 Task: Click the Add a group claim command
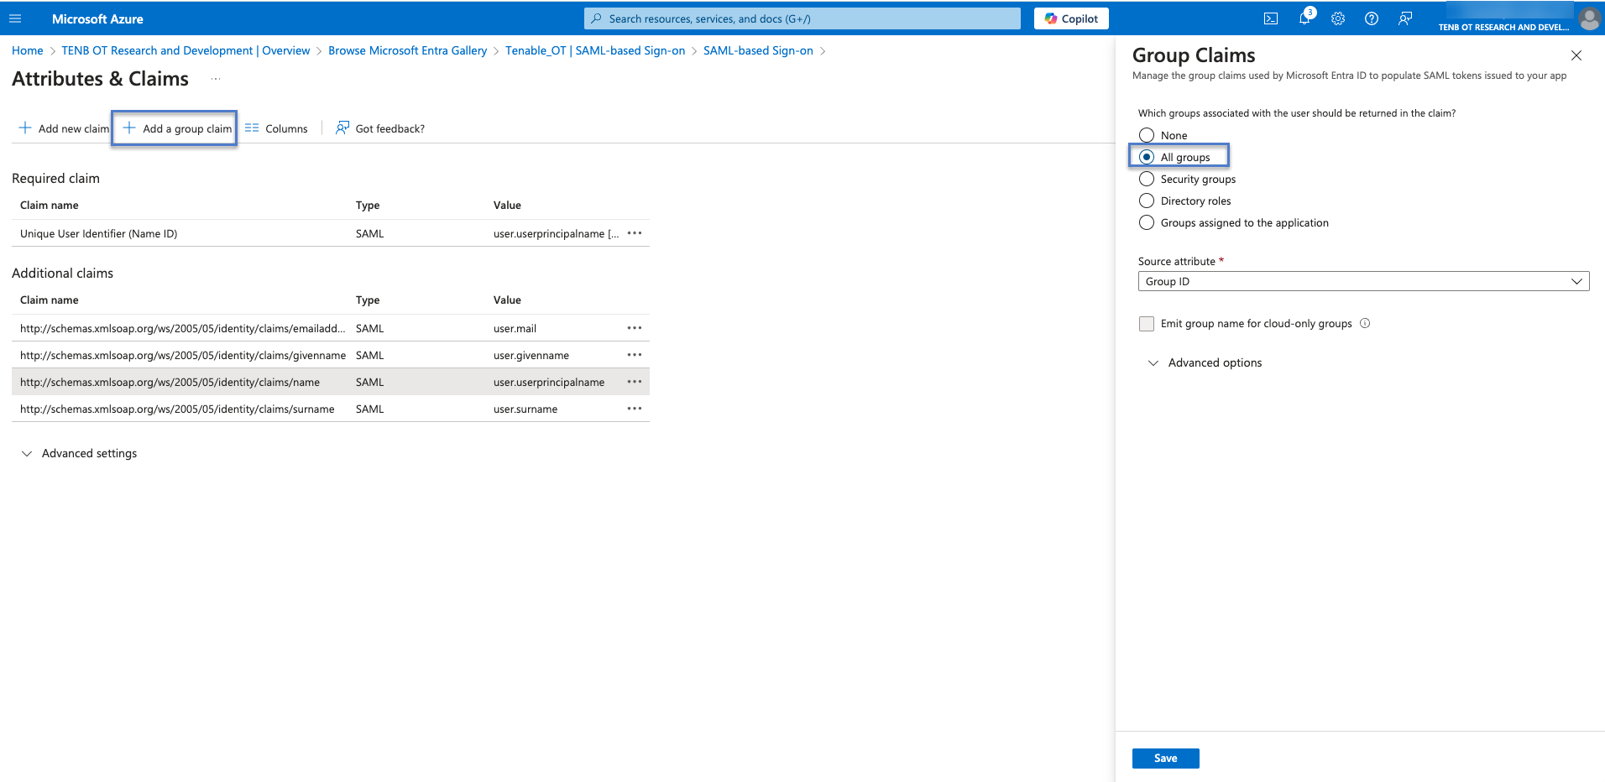coord(177,128)
